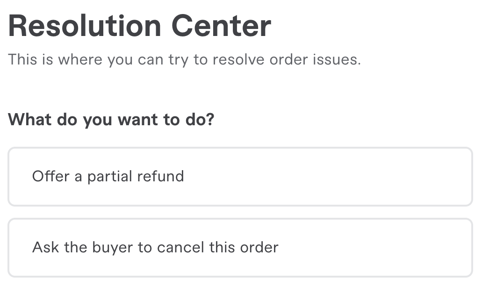482x286 pixels.
Task: Tap the first resolution option card
Action: click(x=240, y=177)
